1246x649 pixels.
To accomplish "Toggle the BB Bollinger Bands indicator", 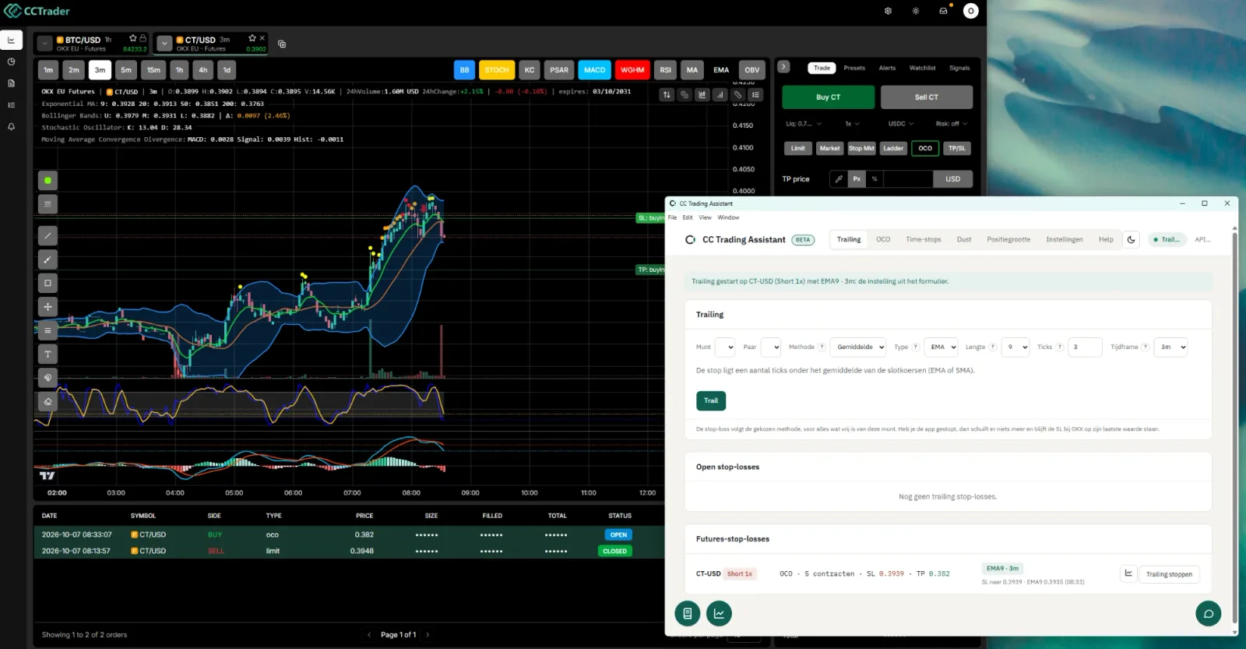I will coord(464,70).
